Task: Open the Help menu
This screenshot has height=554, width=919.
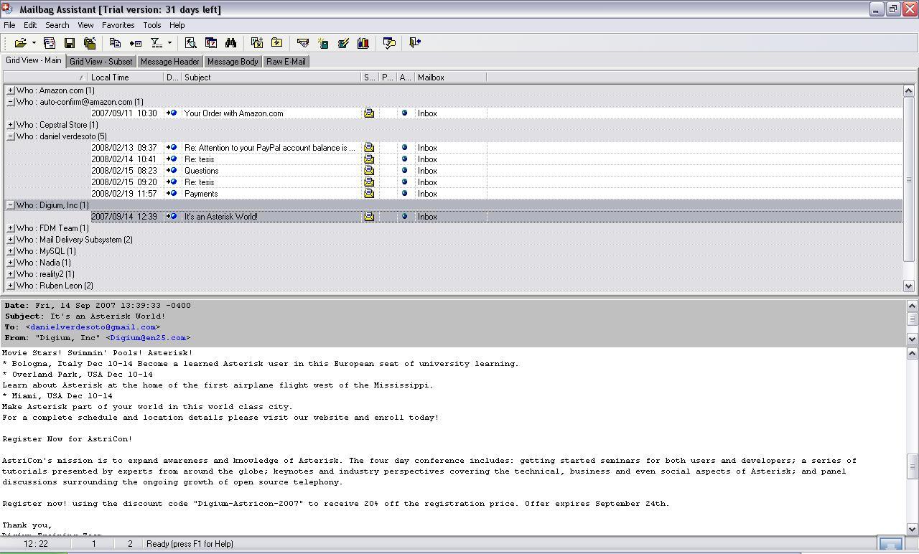Action: pyautogui.click(x=177, y=25)
